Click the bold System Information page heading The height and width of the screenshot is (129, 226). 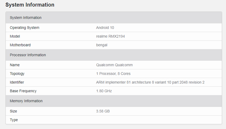click(30, 5)
